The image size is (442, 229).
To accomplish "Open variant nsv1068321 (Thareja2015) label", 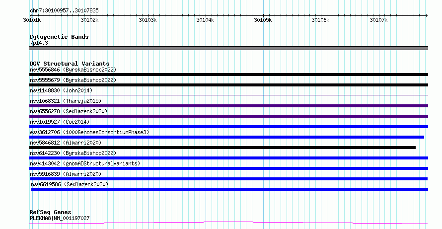I will tap(66, 101).
